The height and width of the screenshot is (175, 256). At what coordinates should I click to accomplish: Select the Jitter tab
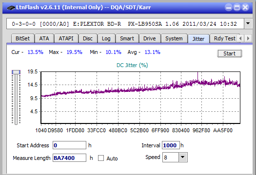point(198,39)
